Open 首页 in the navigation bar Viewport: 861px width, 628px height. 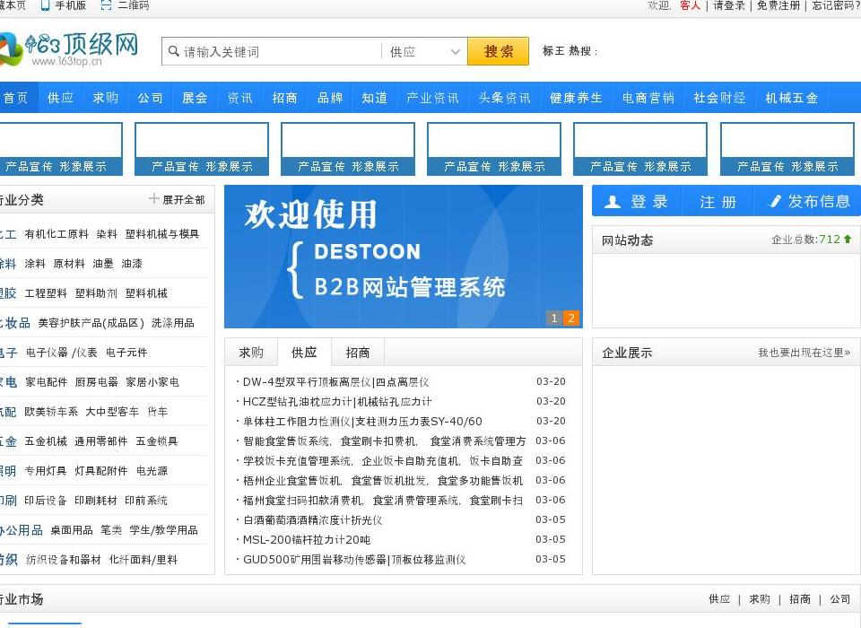click(x=16, y=98)
